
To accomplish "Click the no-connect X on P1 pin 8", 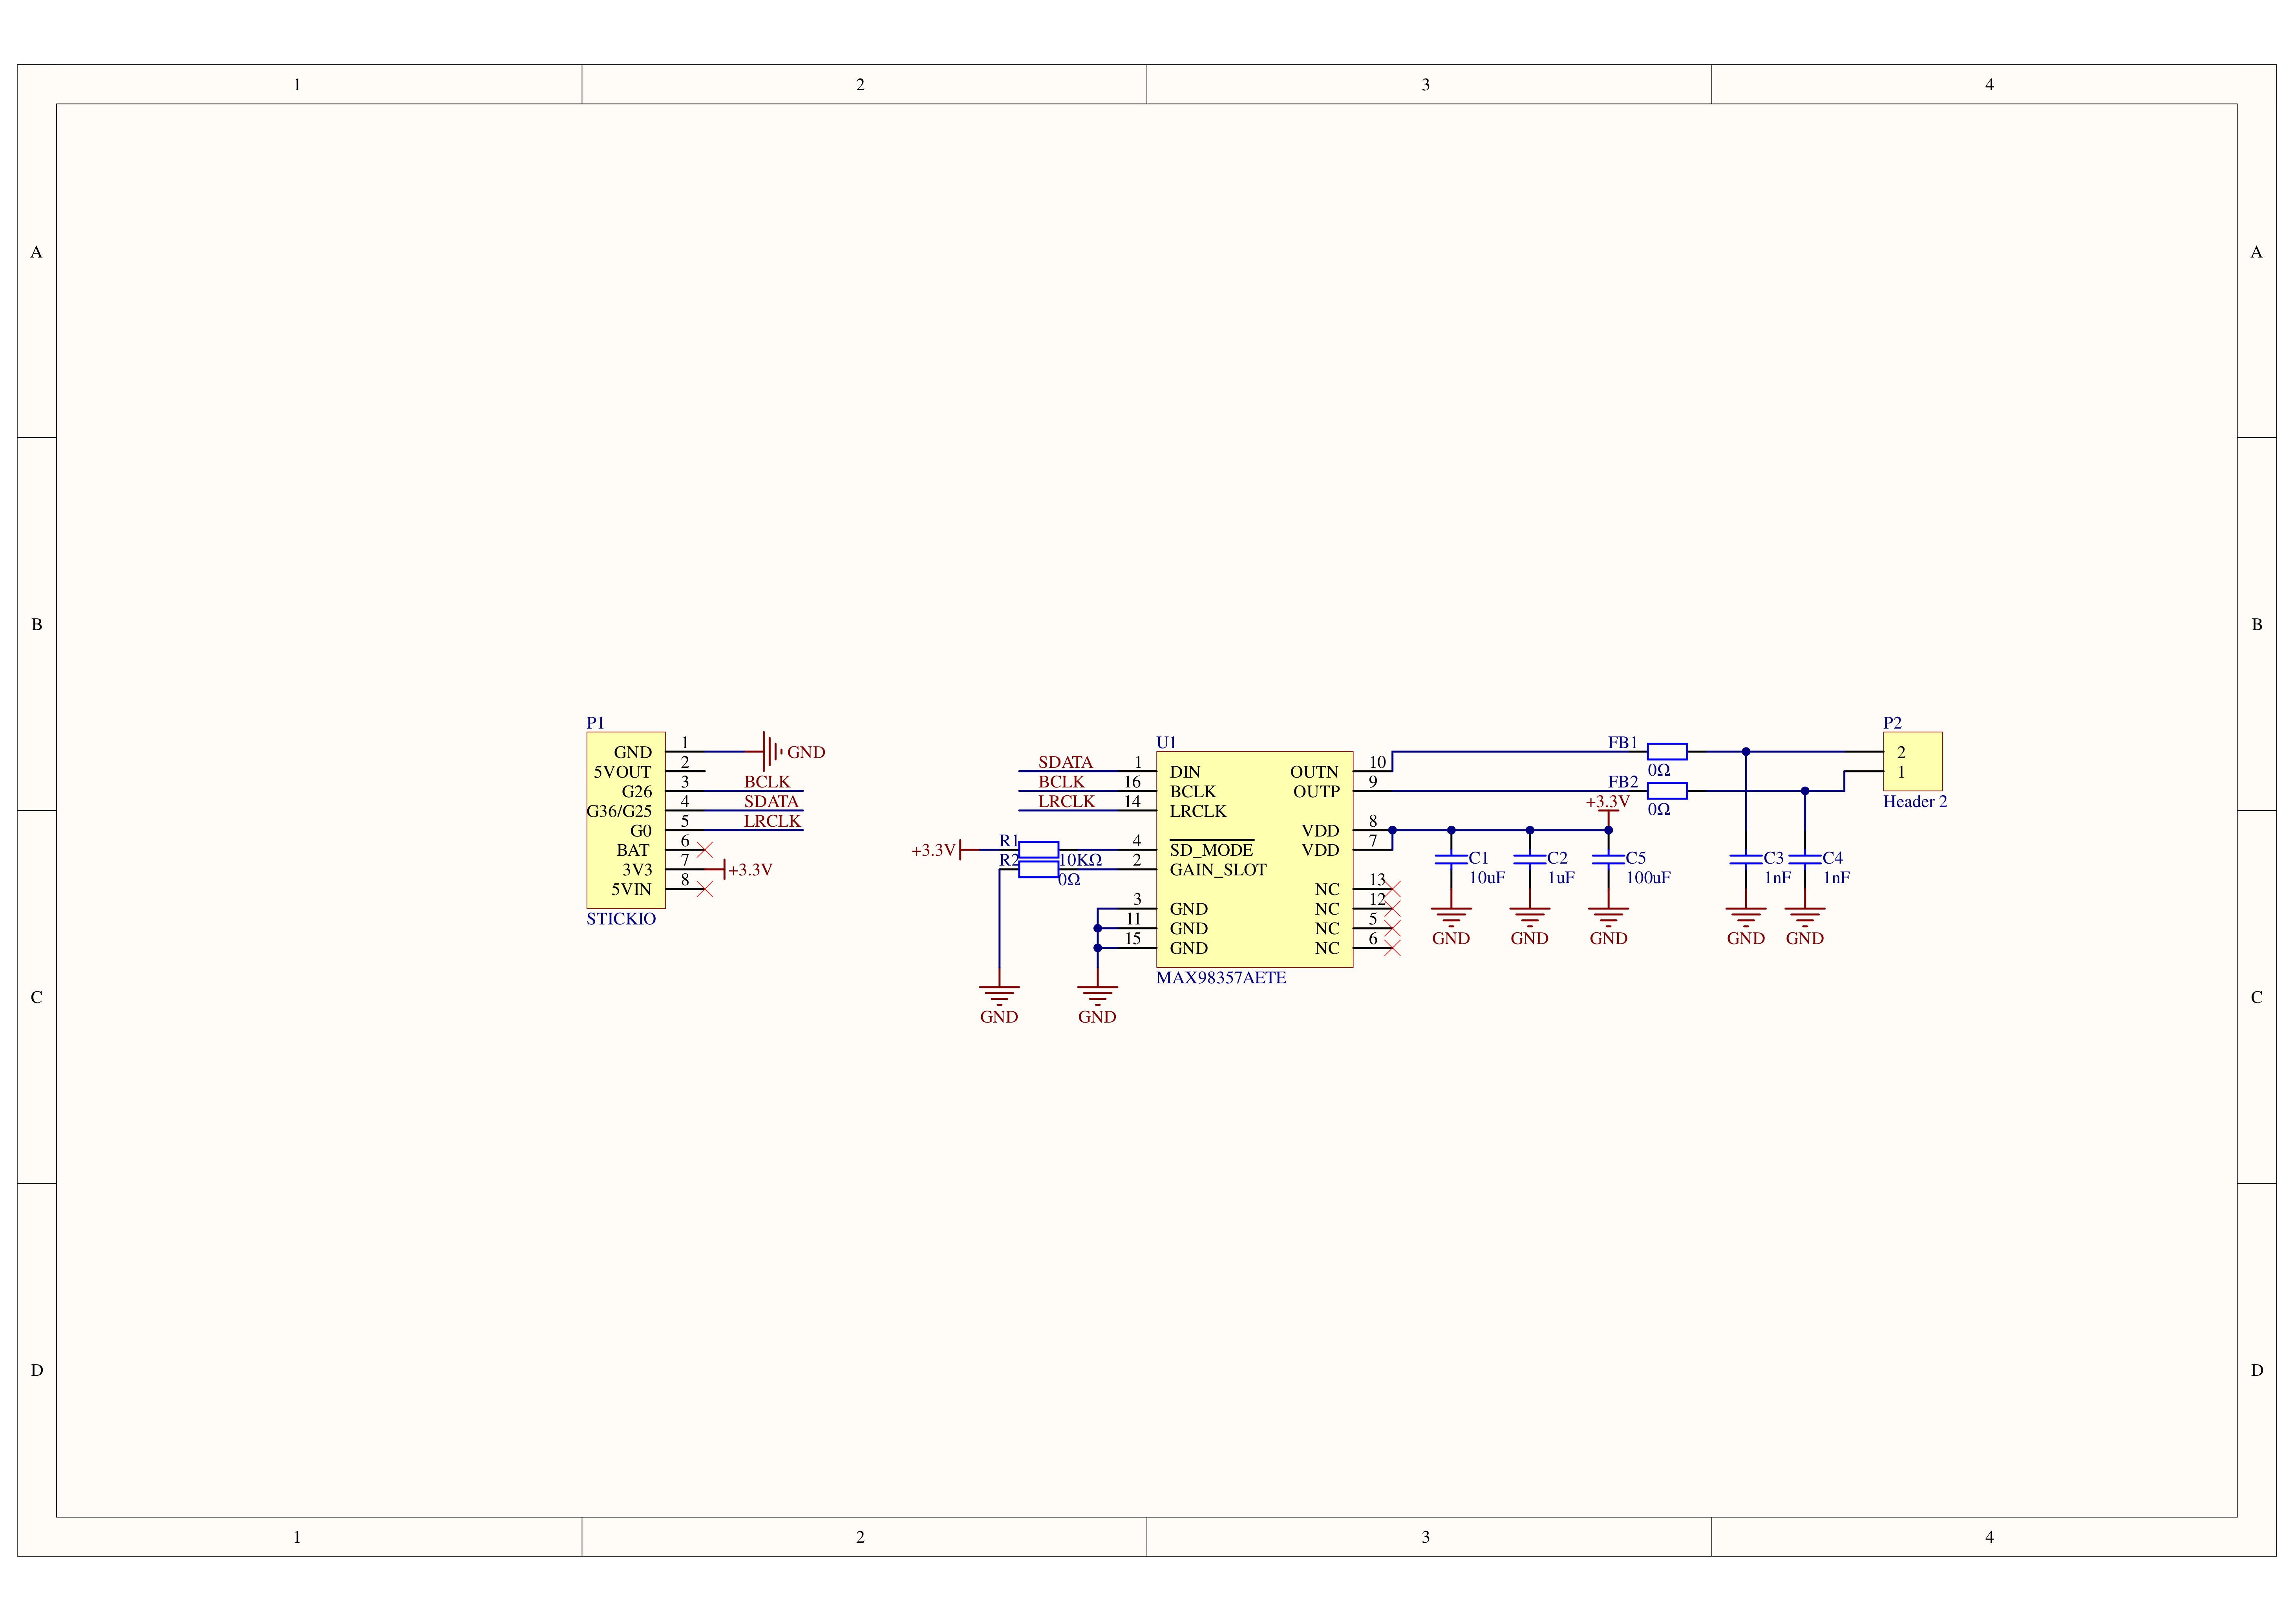I will pyautogui.click(x=705, y=889).
